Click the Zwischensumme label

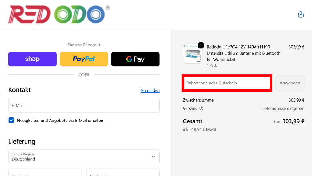click(x=198, y=100)
